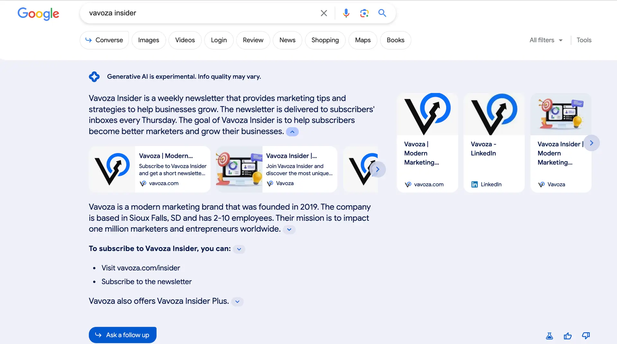
Task: Open the Converse chip
Action: [104, 40]
